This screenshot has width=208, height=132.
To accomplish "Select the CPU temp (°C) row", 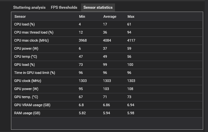I will point(107,57).
